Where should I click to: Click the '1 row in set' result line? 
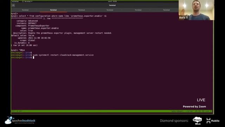coord(24,46)
